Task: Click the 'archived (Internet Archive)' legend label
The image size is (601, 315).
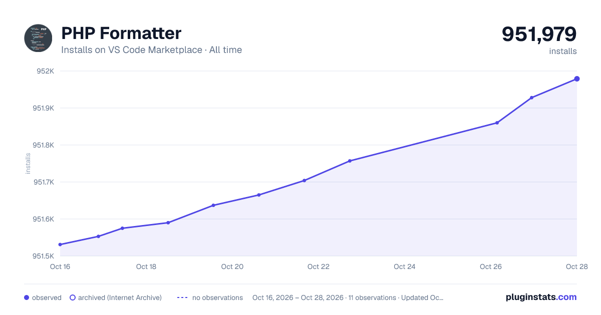Action: (x=120, y=297)
